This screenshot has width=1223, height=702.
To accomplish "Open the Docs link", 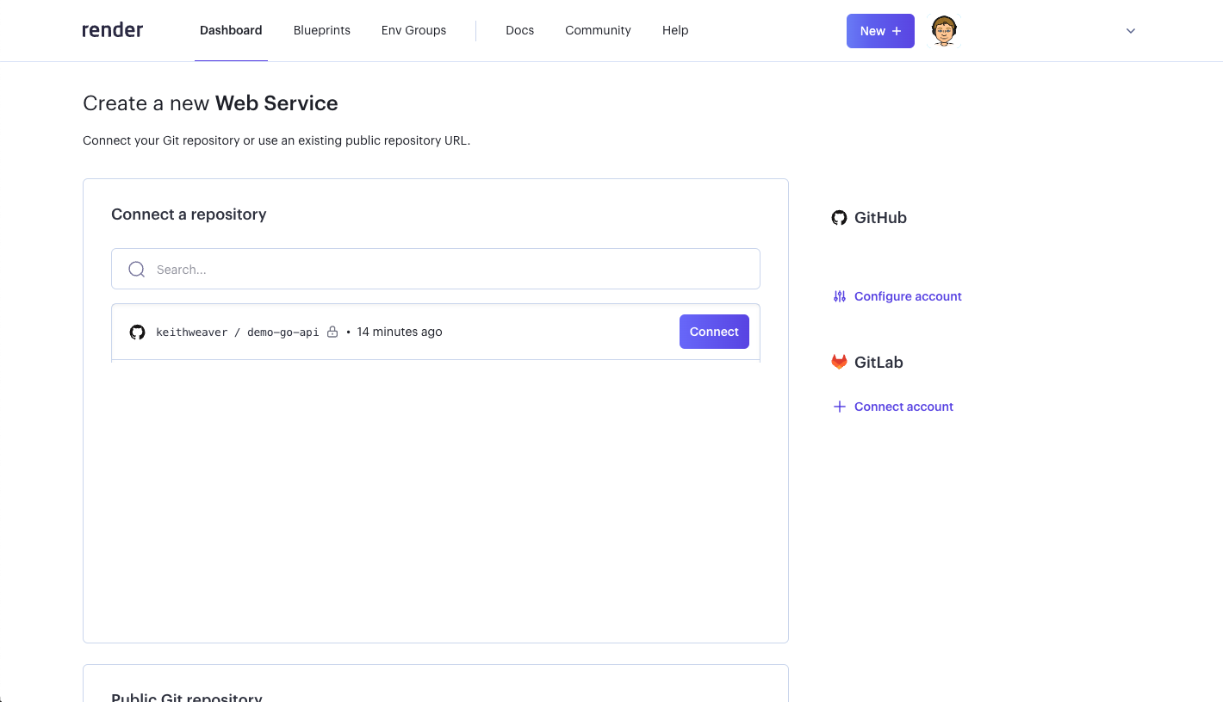I will click(x=519, y=30).
